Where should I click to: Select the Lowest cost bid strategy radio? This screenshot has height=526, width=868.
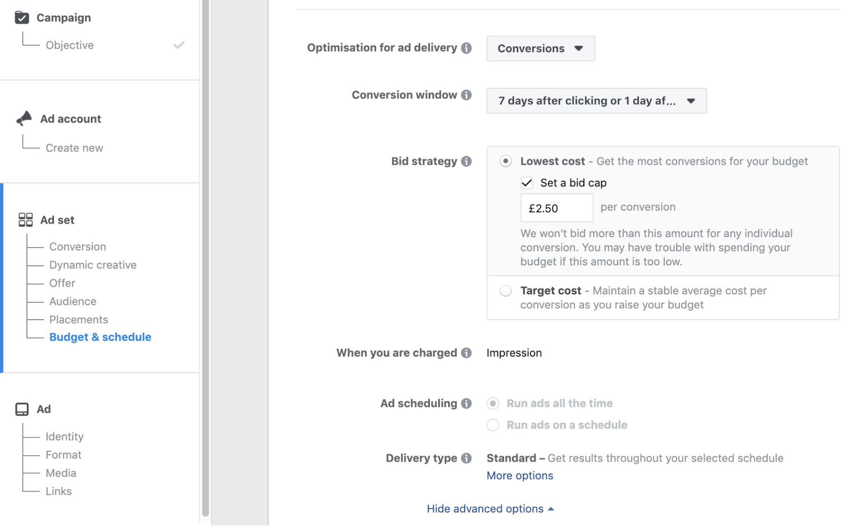click(505, 161)
